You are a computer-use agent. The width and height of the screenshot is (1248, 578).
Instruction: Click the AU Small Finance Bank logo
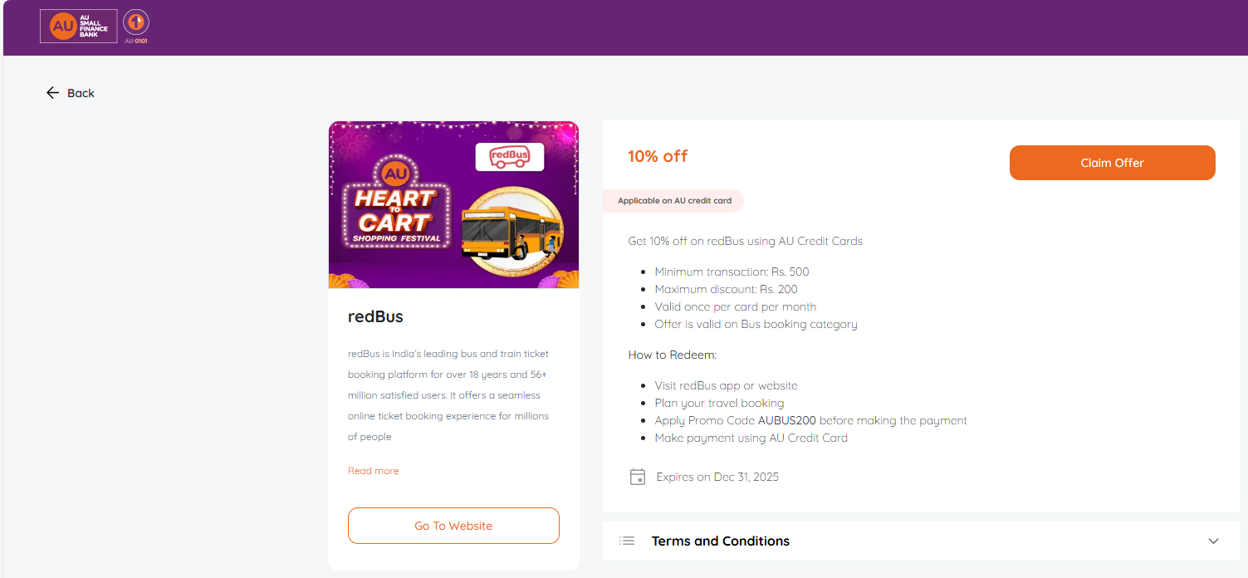[78, 26]
